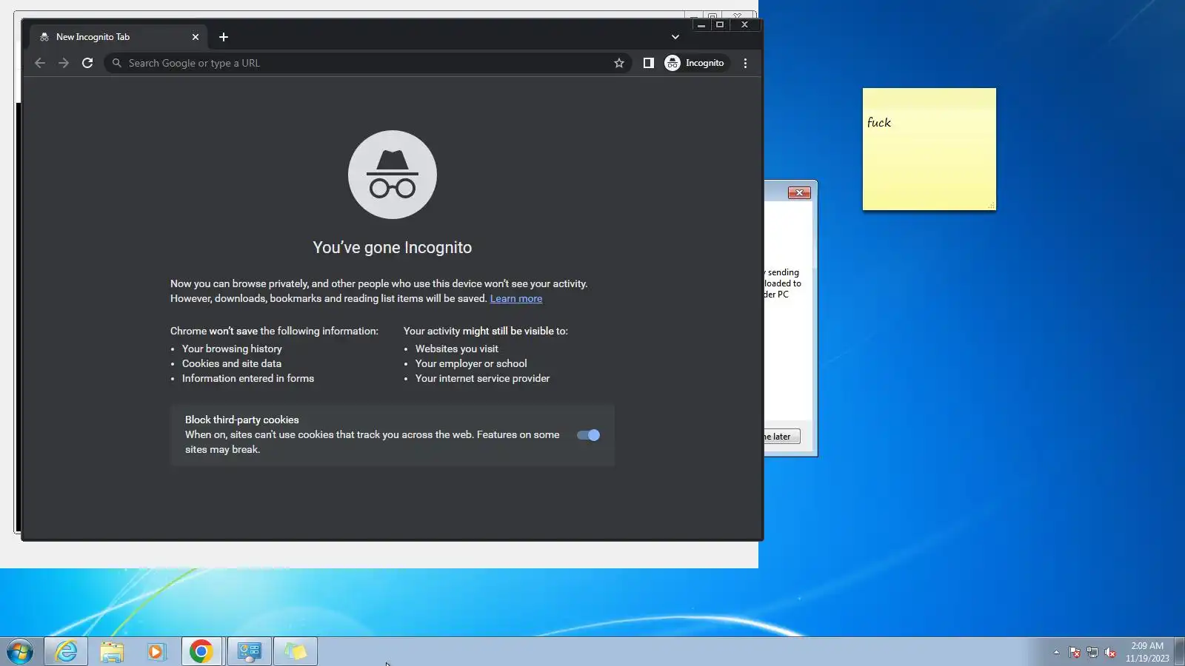The image size is (1185, 666).
Task: Expand the tab search chevron
Action: 675,37
